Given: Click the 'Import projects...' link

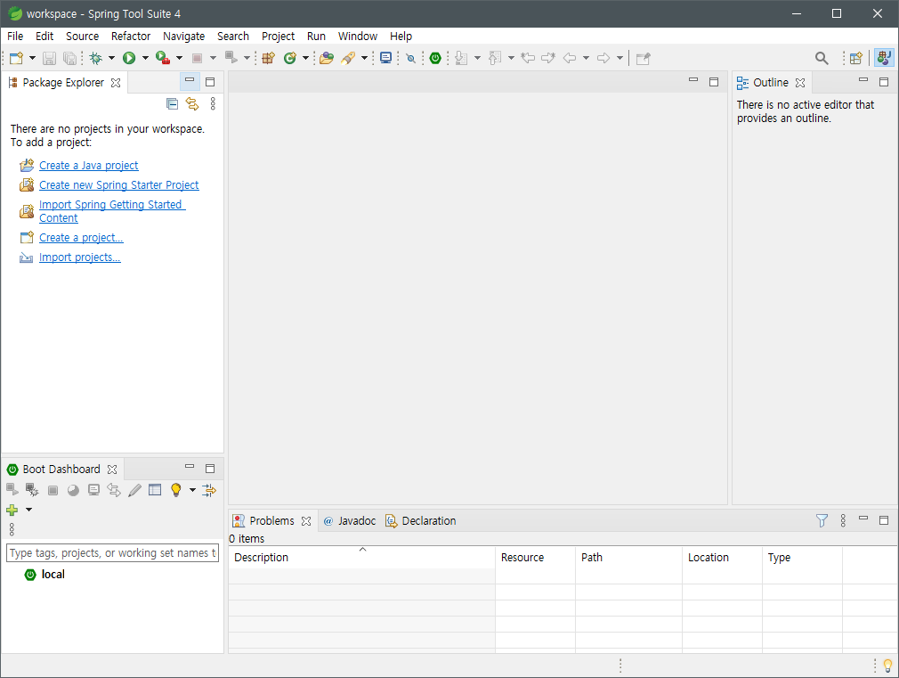Looking at the screenshot, I should pos(80,257).
